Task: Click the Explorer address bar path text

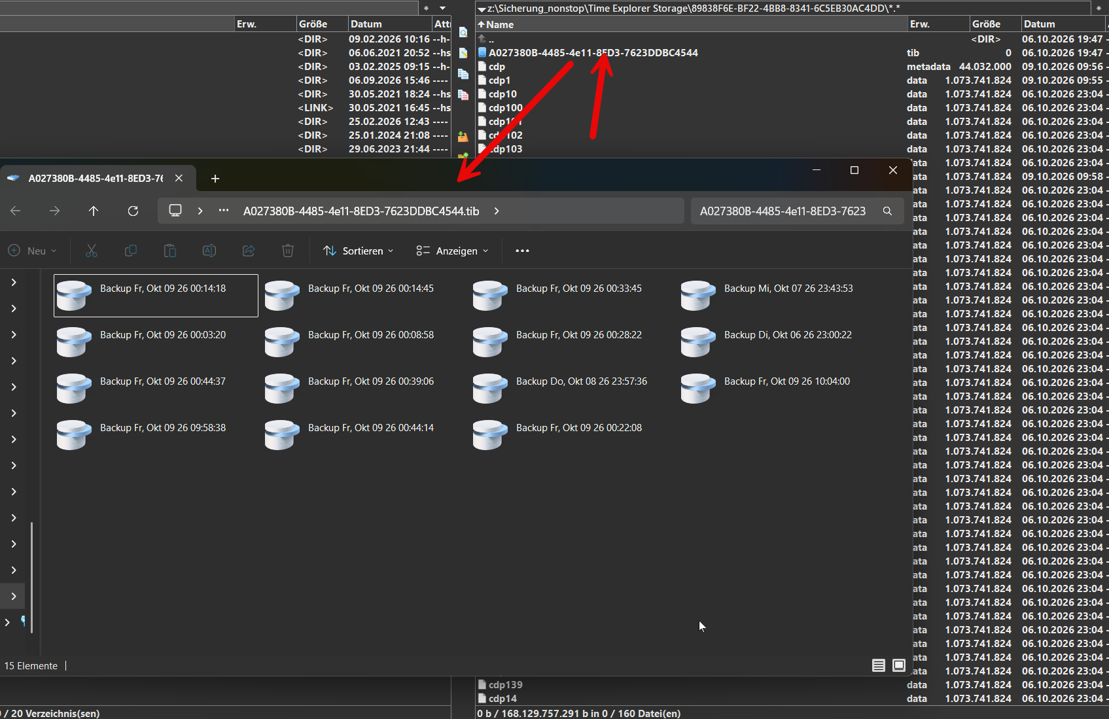Action: coord(361,211)
